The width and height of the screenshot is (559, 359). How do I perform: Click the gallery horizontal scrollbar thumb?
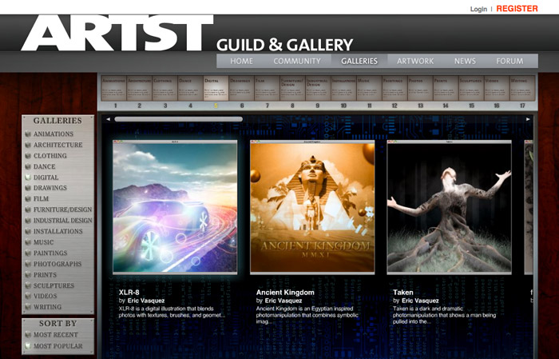click(x=179, y=119)
